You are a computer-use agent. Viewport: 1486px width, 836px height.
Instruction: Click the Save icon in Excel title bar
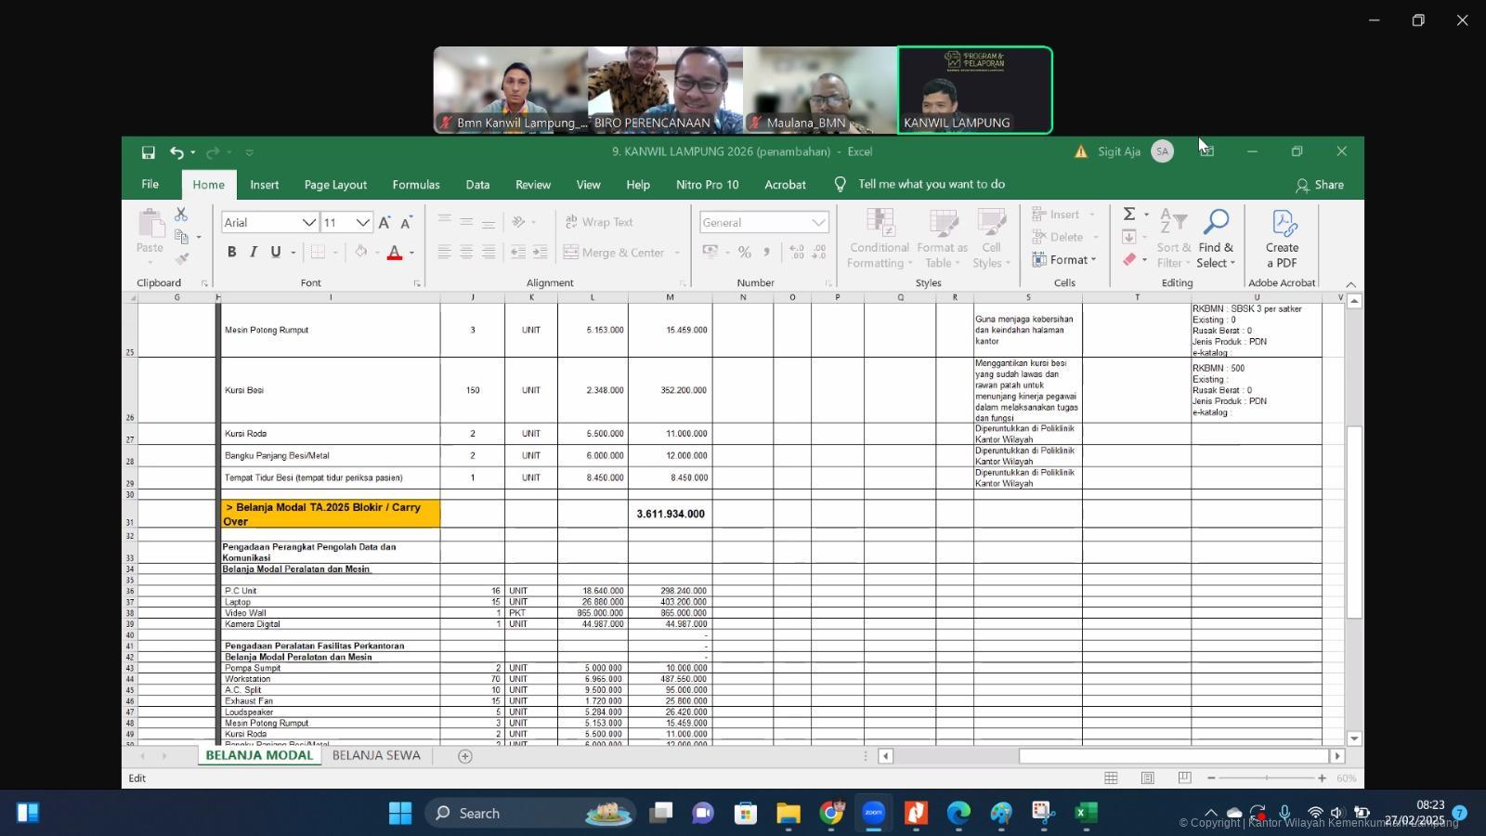[148, 151]
